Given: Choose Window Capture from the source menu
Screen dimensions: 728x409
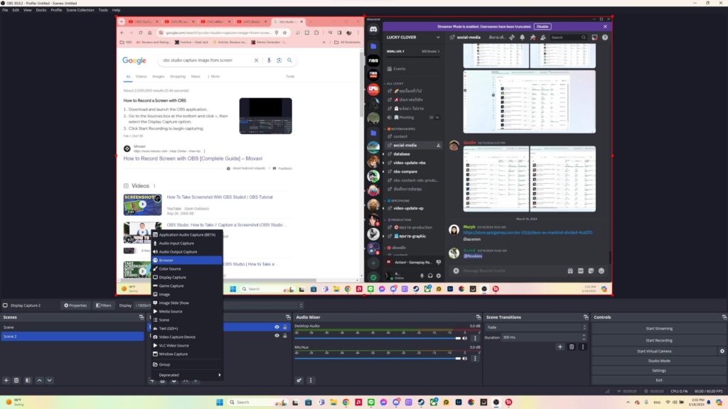Looking at the screenshot, I should point(173,354).
